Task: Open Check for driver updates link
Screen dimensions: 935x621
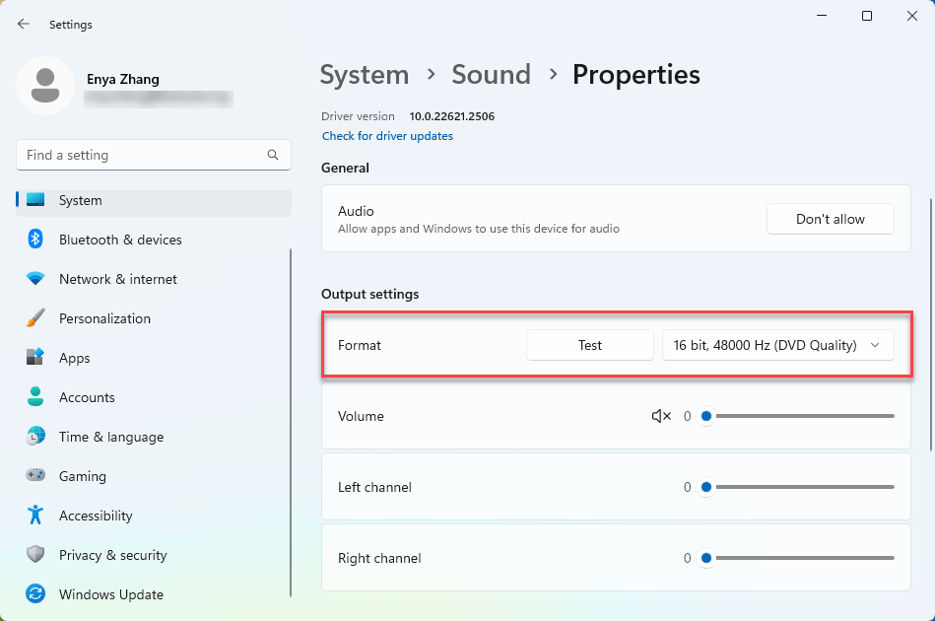Action: pyautogui.click(x=387, y=136)
